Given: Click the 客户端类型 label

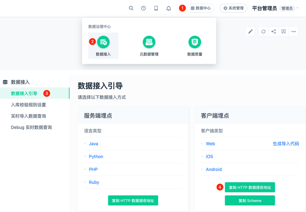Looking at the screenshot, I should click(x=212, y=131).
